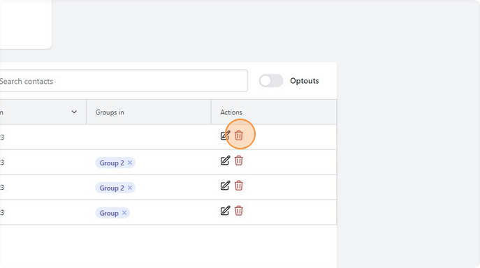Open the edit icon in the Group row

225,211
